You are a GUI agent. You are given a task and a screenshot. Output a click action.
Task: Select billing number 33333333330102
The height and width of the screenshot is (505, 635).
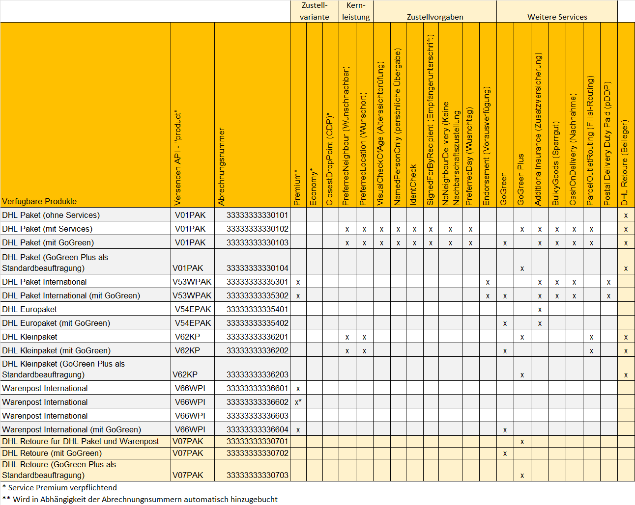coord(257,229)
